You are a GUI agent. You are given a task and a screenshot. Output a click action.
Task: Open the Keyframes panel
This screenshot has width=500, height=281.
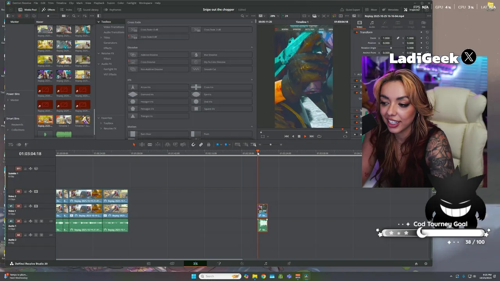[x=113, y=10]
